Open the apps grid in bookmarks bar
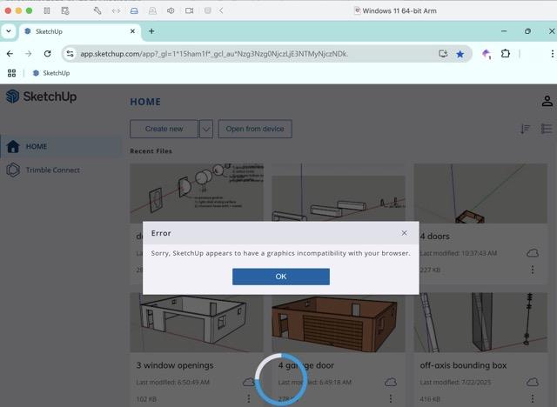 coord(11,73)
